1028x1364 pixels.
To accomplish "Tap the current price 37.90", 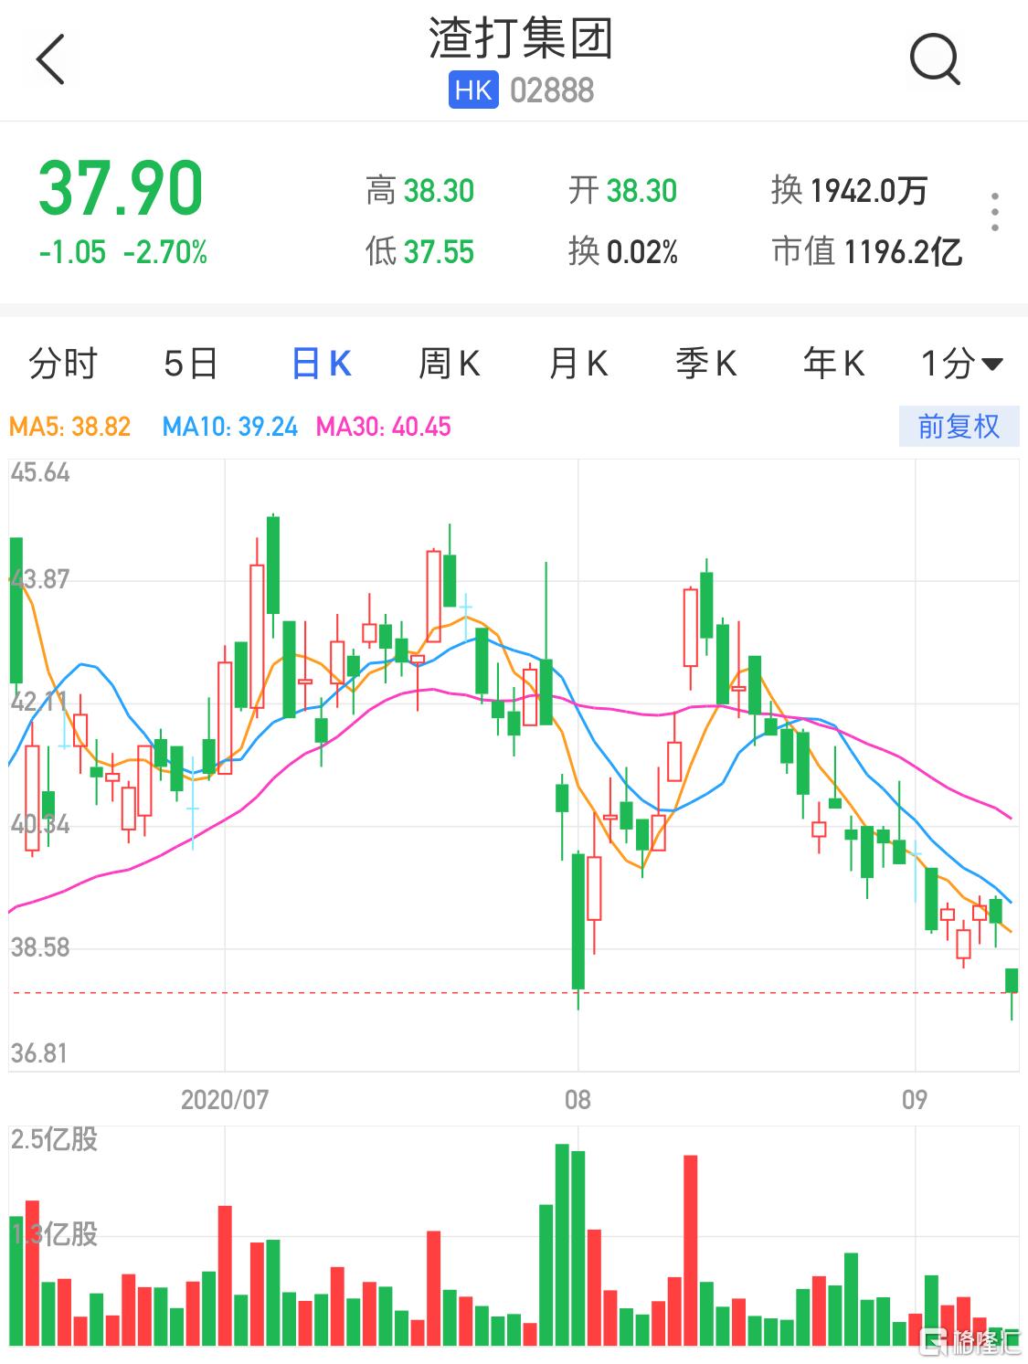I will [x=120, y=188].
